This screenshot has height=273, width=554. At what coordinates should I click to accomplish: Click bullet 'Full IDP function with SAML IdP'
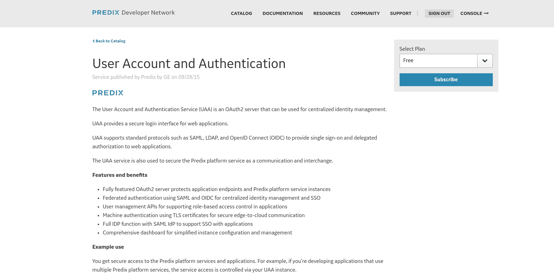[178, 224]
